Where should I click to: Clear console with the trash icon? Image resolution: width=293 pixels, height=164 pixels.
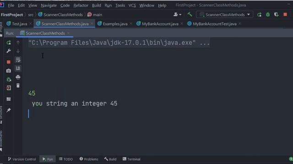click(x=18, y=86)
